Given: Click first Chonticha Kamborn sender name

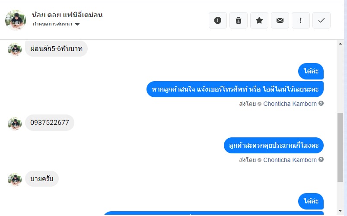Looking at the screenshot, I should pyautogui.click(x=290, y=104).
